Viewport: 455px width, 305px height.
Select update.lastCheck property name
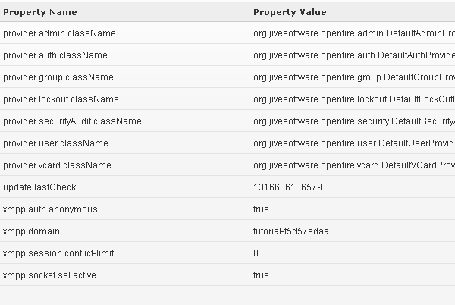click(39, 187)
